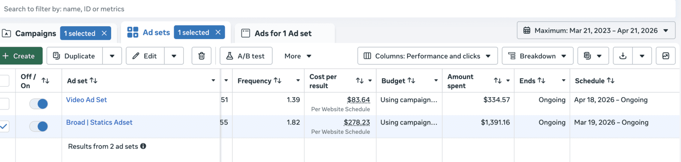
Task: Click the 1.39 frequency cell
Action: [293, 100]
